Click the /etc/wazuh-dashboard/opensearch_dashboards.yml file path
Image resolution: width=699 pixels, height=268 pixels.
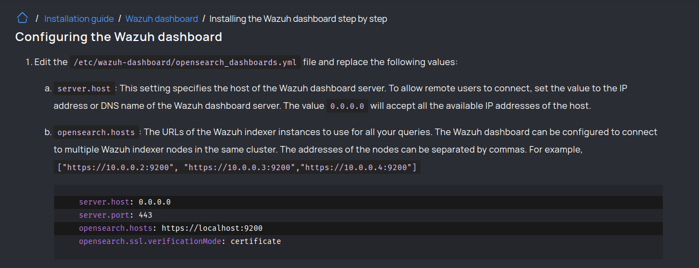185,62
